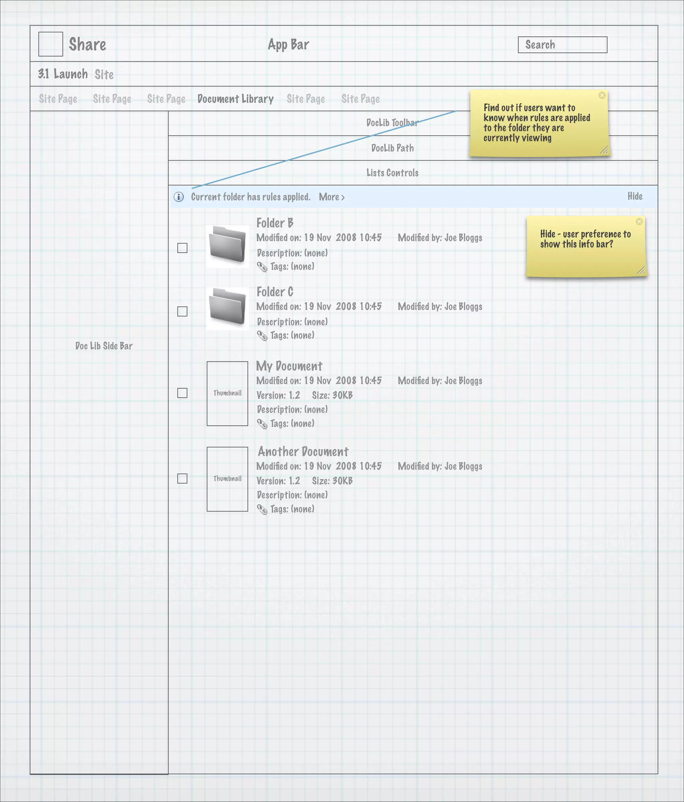Click the Search input field
684x802 pixels.
point(562,45)
